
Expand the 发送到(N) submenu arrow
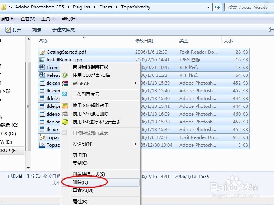pyautogui.click(x=136, y=144)
